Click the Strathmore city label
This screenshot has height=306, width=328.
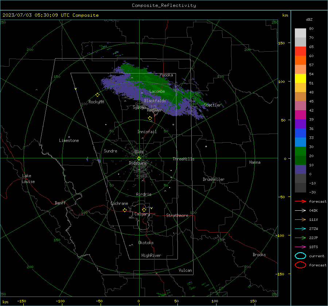177,215
